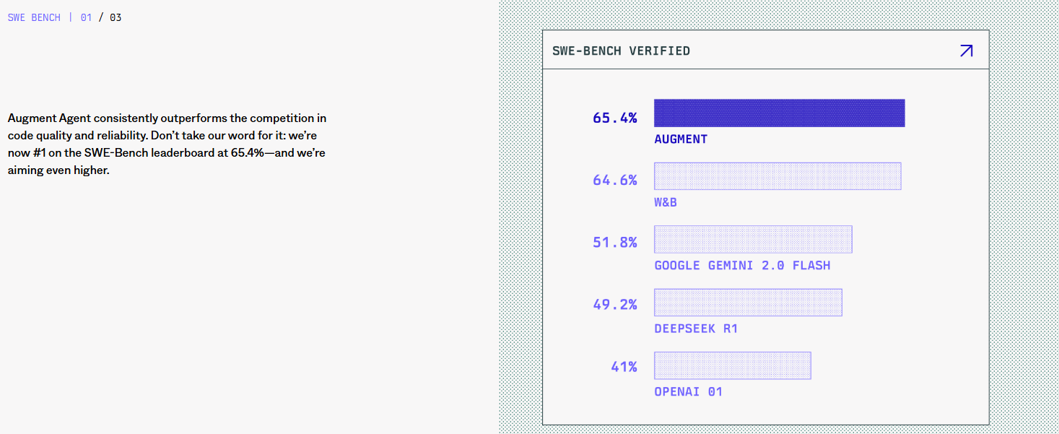Viewport: 1059px width, 434px height.
Task: Jump to the 03 slide indicator
Action: pyautogui.click(x=116, y=17)
